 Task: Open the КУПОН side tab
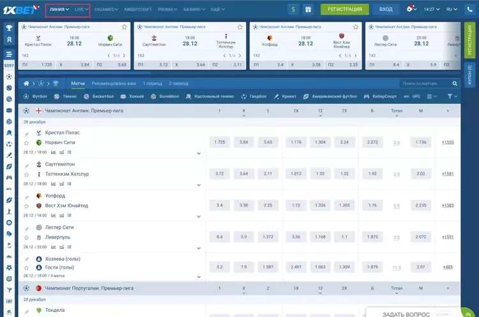[470, 75]
